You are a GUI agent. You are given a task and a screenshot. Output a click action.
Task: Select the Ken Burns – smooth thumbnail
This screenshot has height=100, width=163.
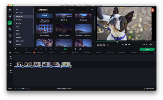click(x=83, y=29)
